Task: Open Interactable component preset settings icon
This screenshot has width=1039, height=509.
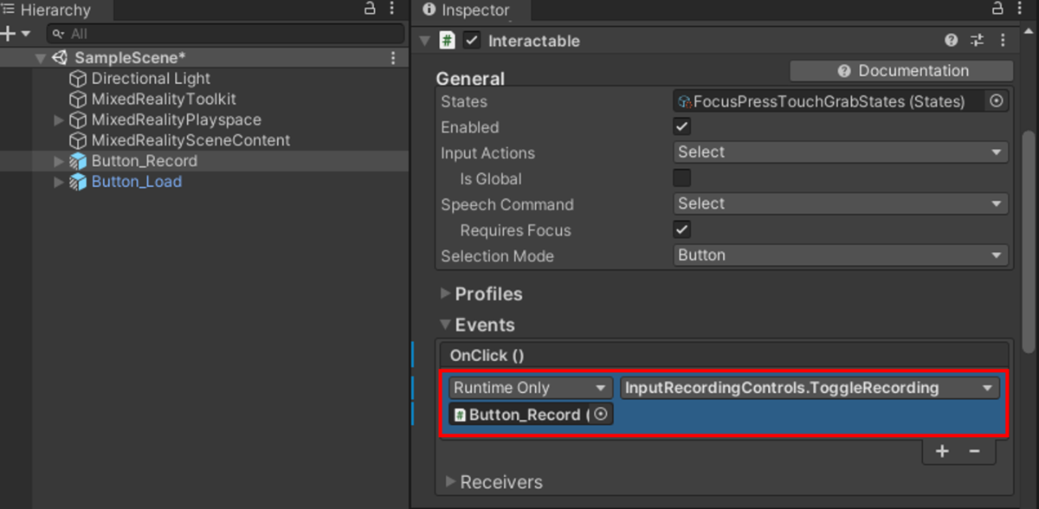Action: 977,41
